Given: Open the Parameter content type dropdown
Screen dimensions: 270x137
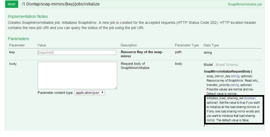Looking at the screenshot, I should (x=90, y=92).
